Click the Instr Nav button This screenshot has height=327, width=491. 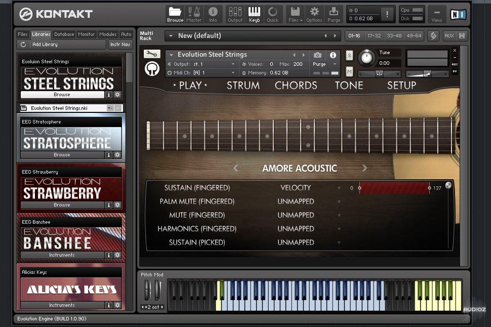[120, 45]
